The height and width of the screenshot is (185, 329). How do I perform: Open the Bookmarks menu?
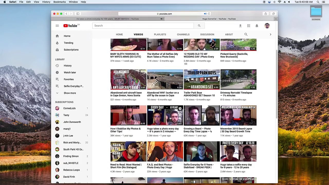pos(59,2)
